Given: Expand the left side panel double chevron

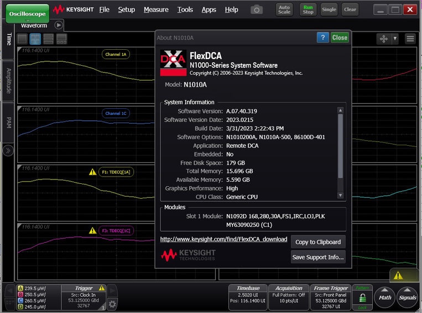Looking at the screenshot, I should tap(8, 151).
